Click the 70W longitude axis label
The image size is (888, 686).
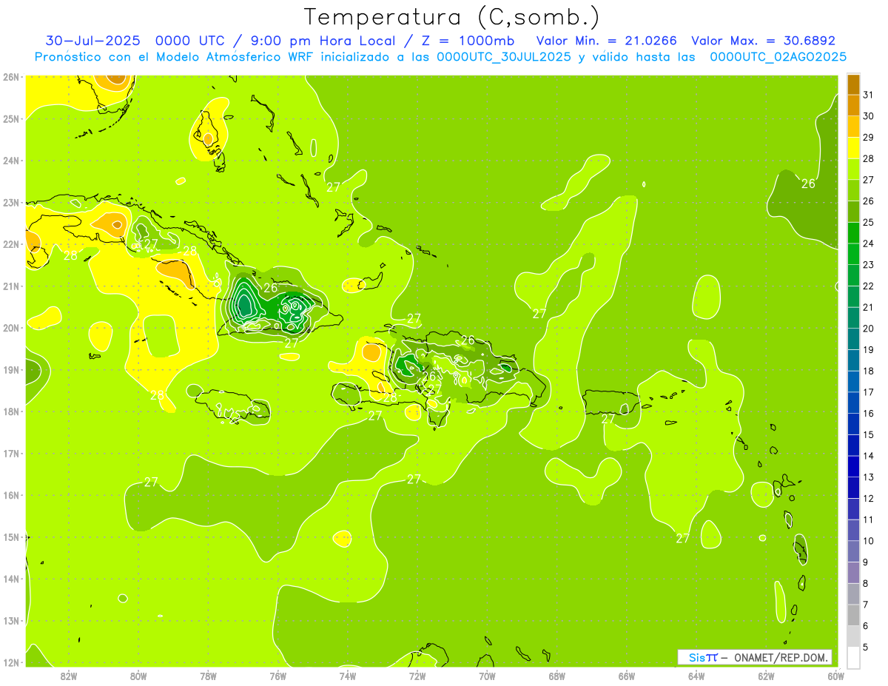487,676
